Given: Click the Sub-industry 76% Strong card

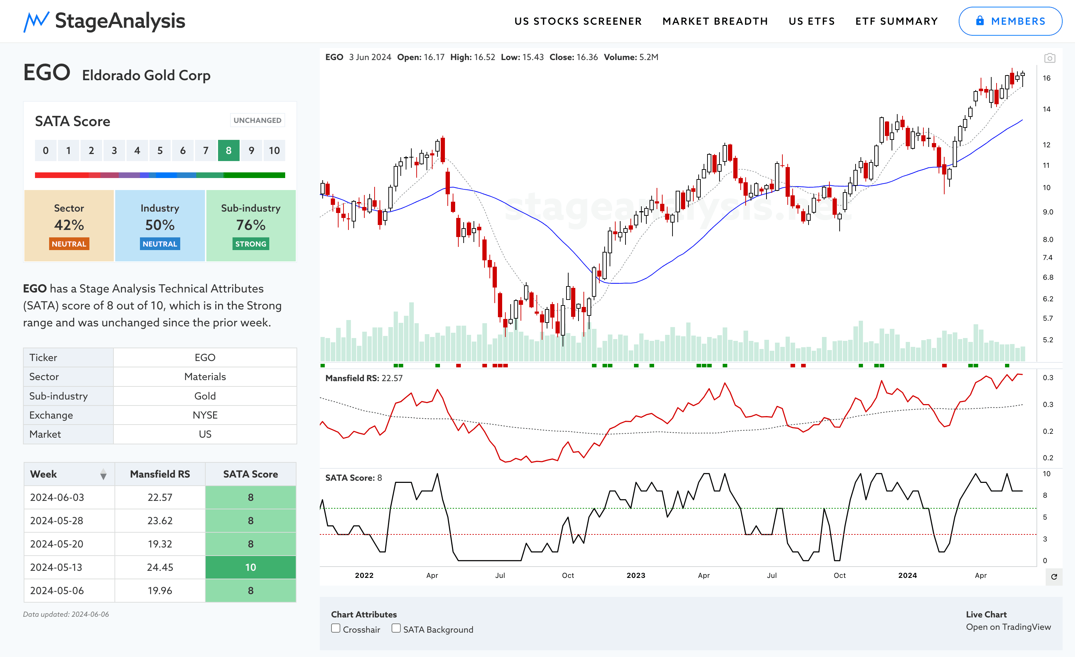Looking at the screenshot, I should [x=251, y=225].
